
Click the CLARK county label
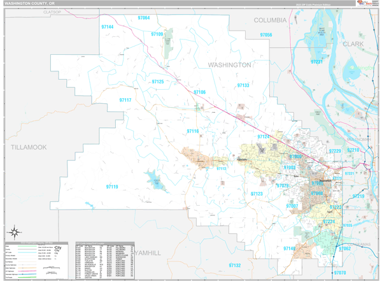point(353,44)
